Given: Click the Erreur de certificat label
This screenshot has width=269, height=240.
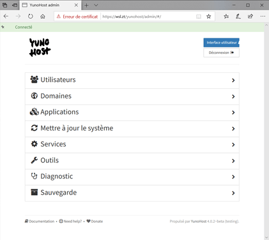Looking at the screenshot, I should tap(80, 17).
